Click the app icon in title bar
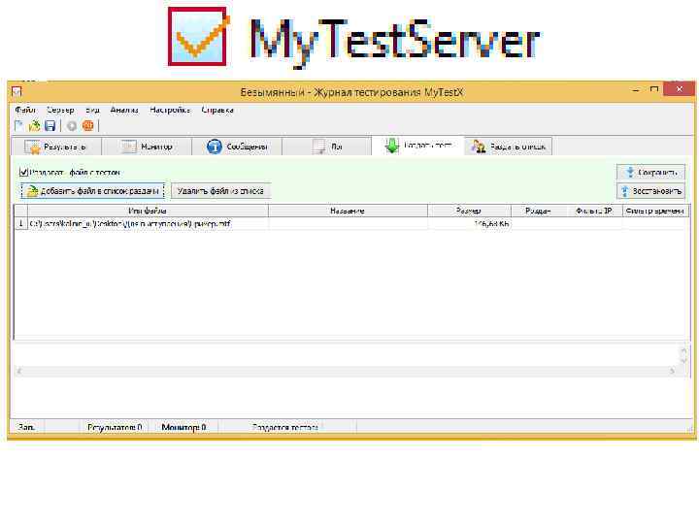The width and height of the screenshot is (699, 524). point(17,92)
